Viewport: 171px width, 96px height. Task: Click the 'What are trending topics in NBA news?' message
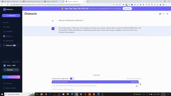click(x=71, y=21)
